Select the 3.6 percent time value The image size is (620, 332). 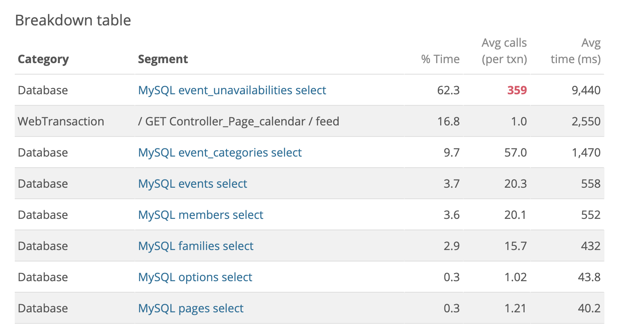point(452,215)
